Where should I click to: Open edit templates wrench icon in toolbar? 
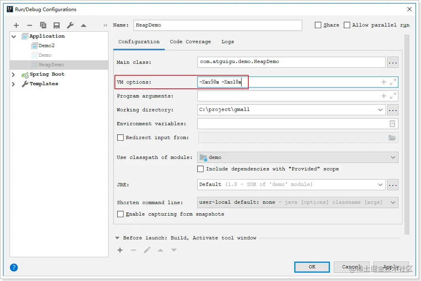(x=70, y=25)
